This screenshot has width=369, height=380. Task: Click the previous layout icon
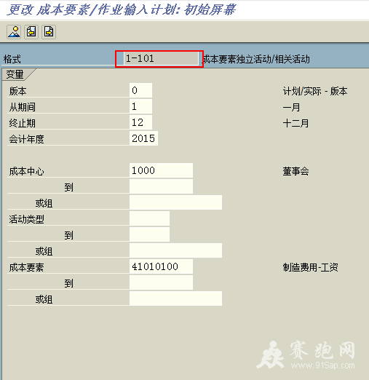click(x=31, y=32)
